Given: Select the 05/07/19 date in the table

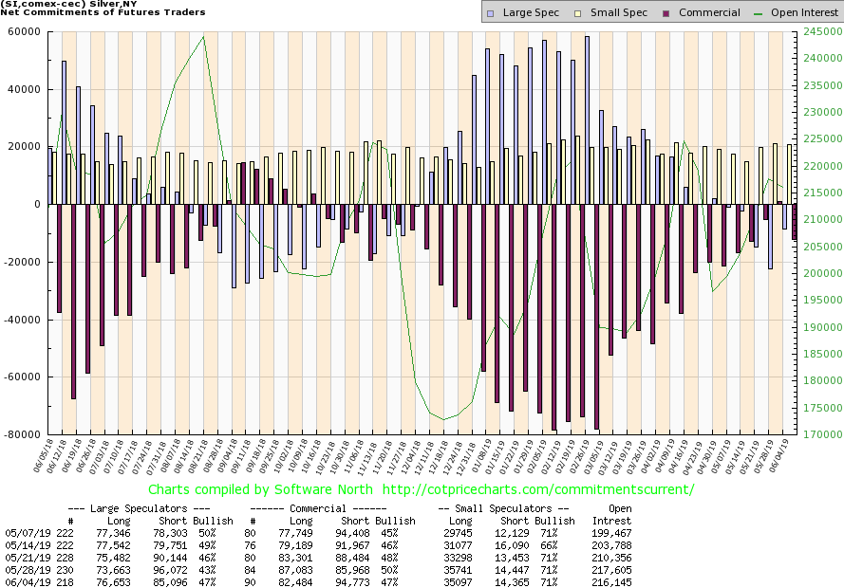Looking at the screenshot, I should pos(28,536).
